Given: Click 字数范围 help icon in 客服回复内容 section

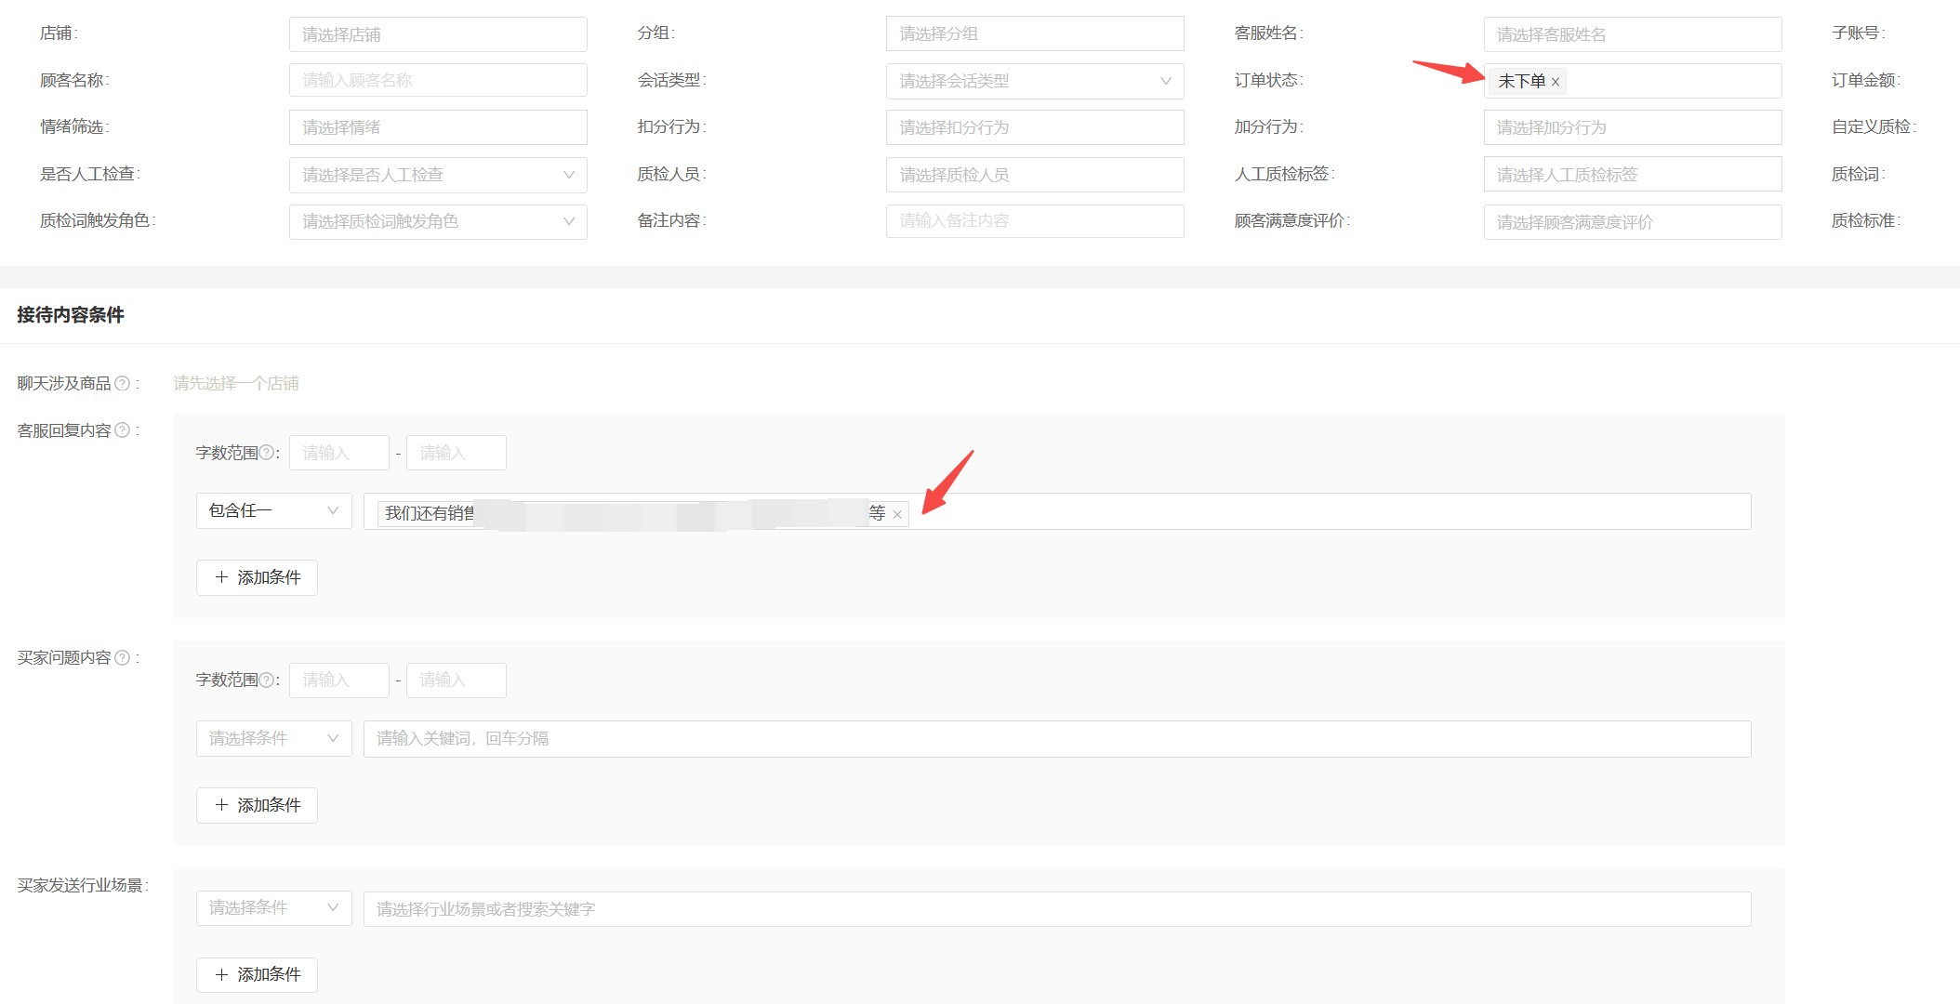Looking at the screenshot, I should coord(267,453).
